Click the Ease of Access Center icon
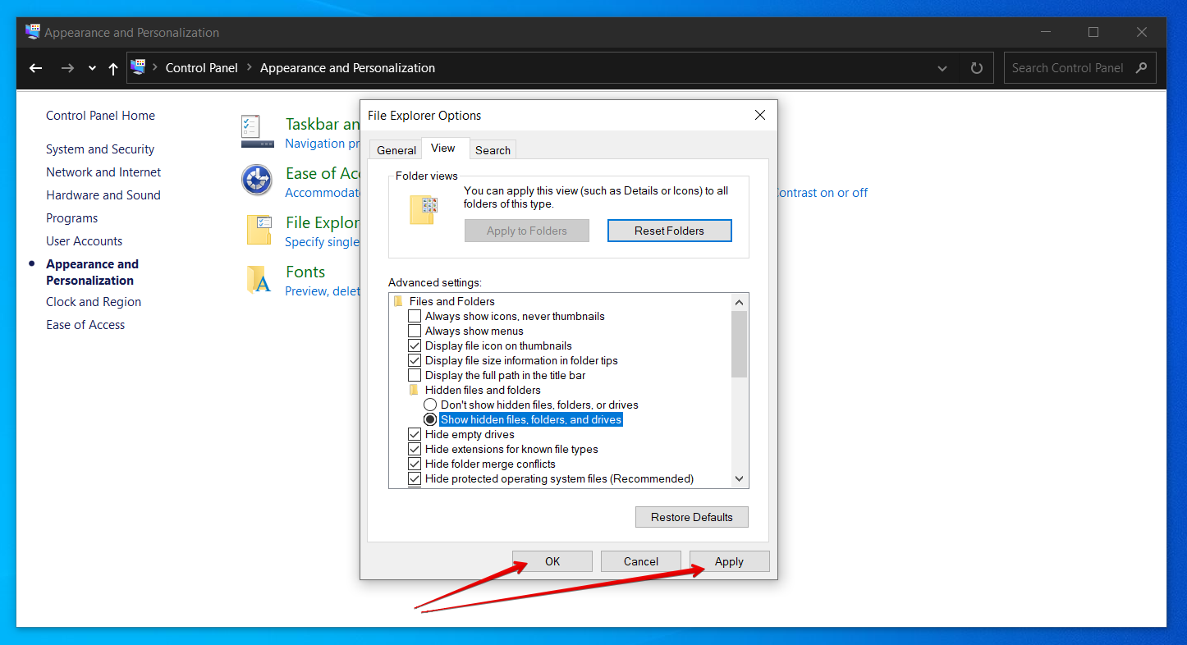1187x645 pixels. 257,180
